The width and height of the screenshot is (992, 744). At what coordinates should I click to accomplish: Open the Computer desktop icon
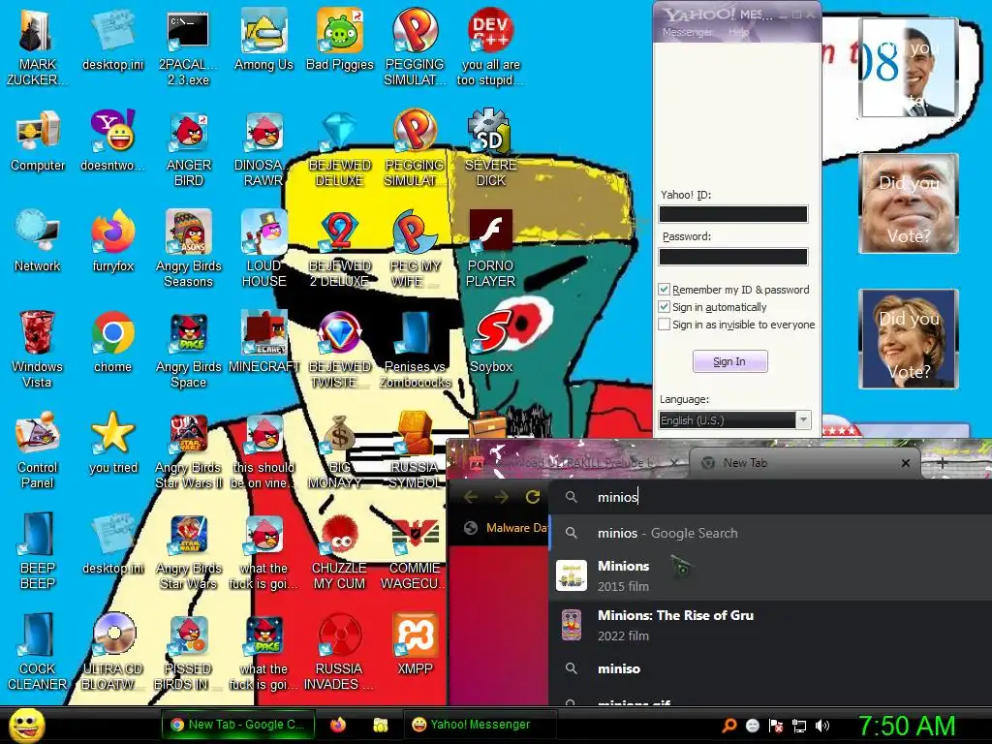[37, 133]
